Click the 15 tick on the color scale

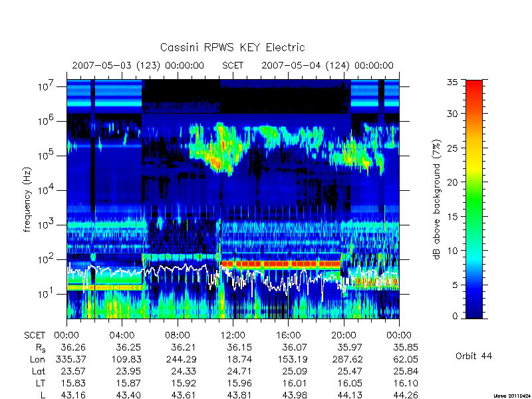point(453,217)
